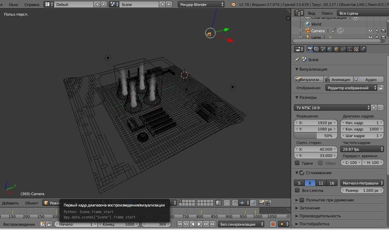Open the Render properties tab (camera icon)
This screenshot has height=230, width=389.
(310, 49)
